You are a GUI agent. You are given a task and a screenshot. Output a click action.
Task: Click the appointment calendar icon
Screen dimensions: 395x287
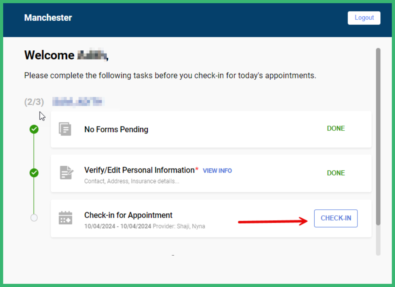point(65,218)
